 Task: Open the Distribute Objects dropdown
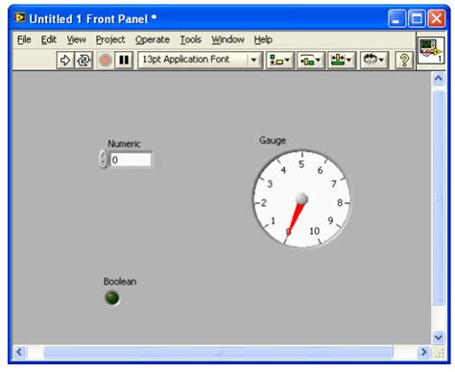click(310, 60)
